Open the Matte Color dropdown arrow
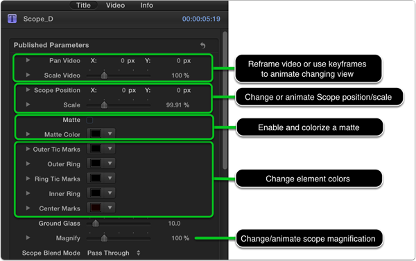 (x=110, y=134)
